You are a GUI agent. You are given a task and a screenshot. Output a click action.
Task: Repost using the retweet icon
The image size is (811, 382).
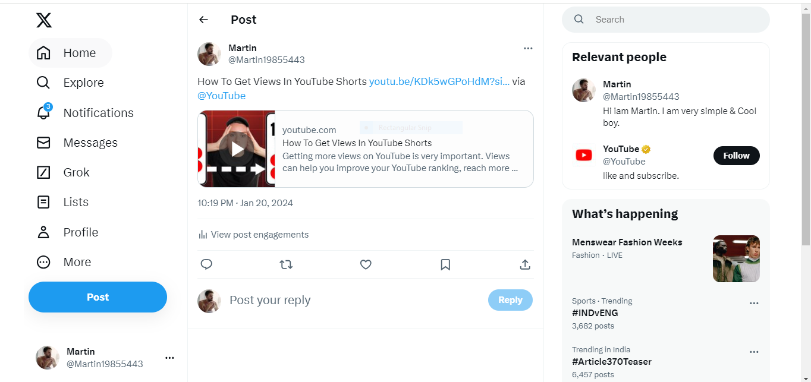click(286, 264)
